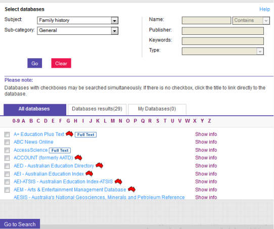The height and width of the screenshot is (229, 274).
Task: Click Australia map icon beside A+ Education Plus Text
Action: [x=70, y=134]
